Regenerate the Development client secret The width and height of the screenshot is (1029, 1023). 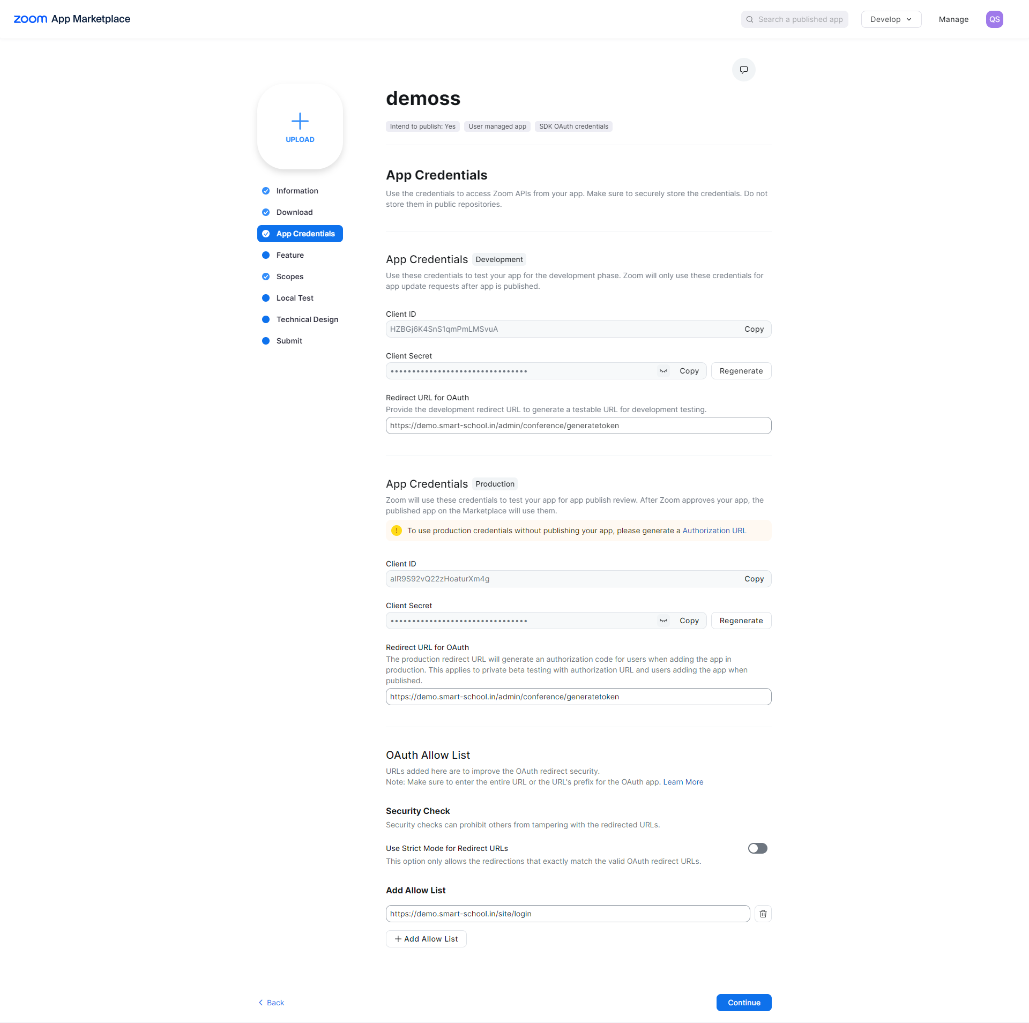coord(741,371)
